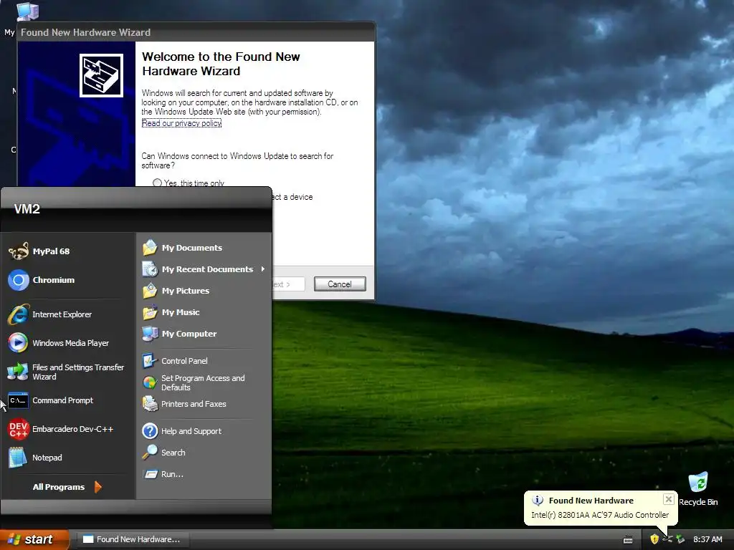This screenshot has width=734, height=550.
Task: Open My Documents folder icon
Action: pos(150,247)
